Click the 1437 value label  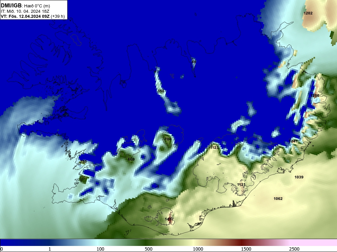pyautogui.click(x=169, y=219)
